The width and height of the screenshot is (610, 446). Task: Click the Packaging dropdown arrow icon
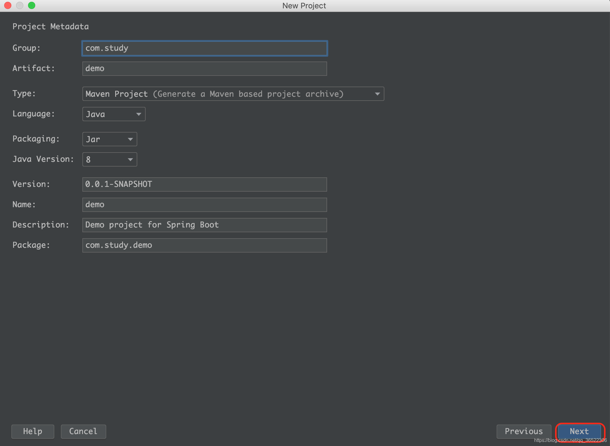coord(130,139)
